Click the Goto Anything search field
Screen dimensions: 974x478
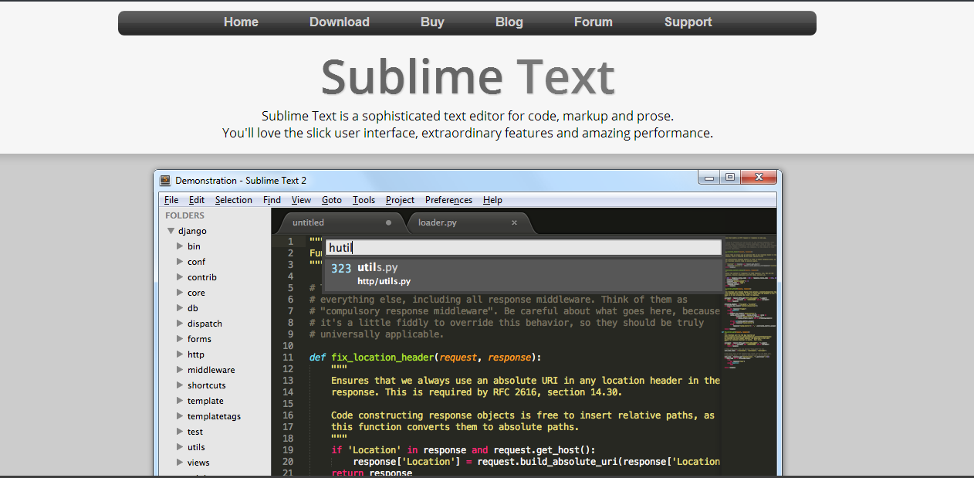pyautogui.click(x=523, y=247)
